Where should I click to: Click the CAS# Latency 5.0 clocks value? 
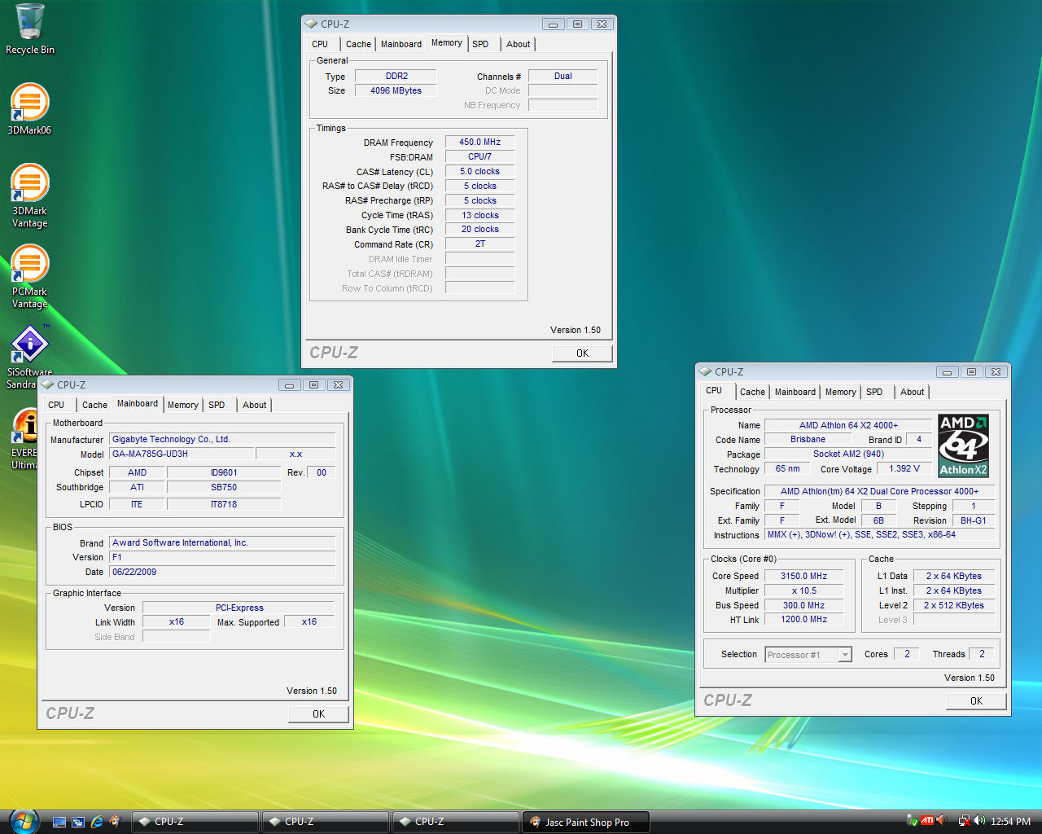click(480, 171)
